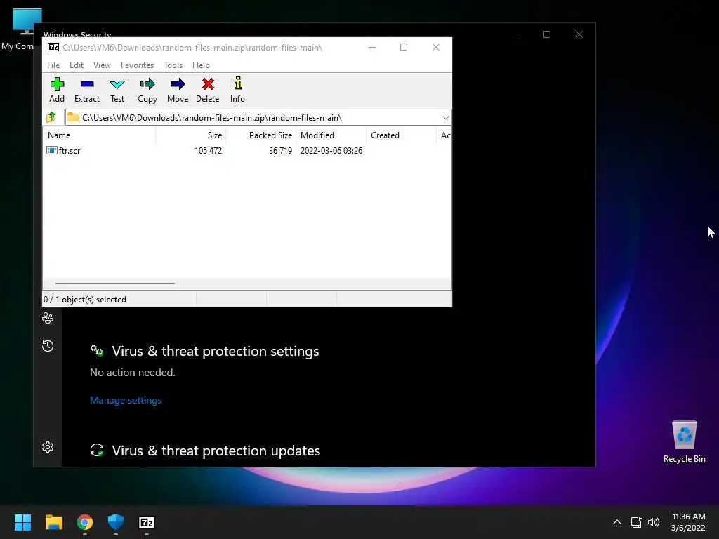The height and width of the screenshot is (539, 719).
Task: Open Family options icon in Windows Security sidebar
Action: 48,318
